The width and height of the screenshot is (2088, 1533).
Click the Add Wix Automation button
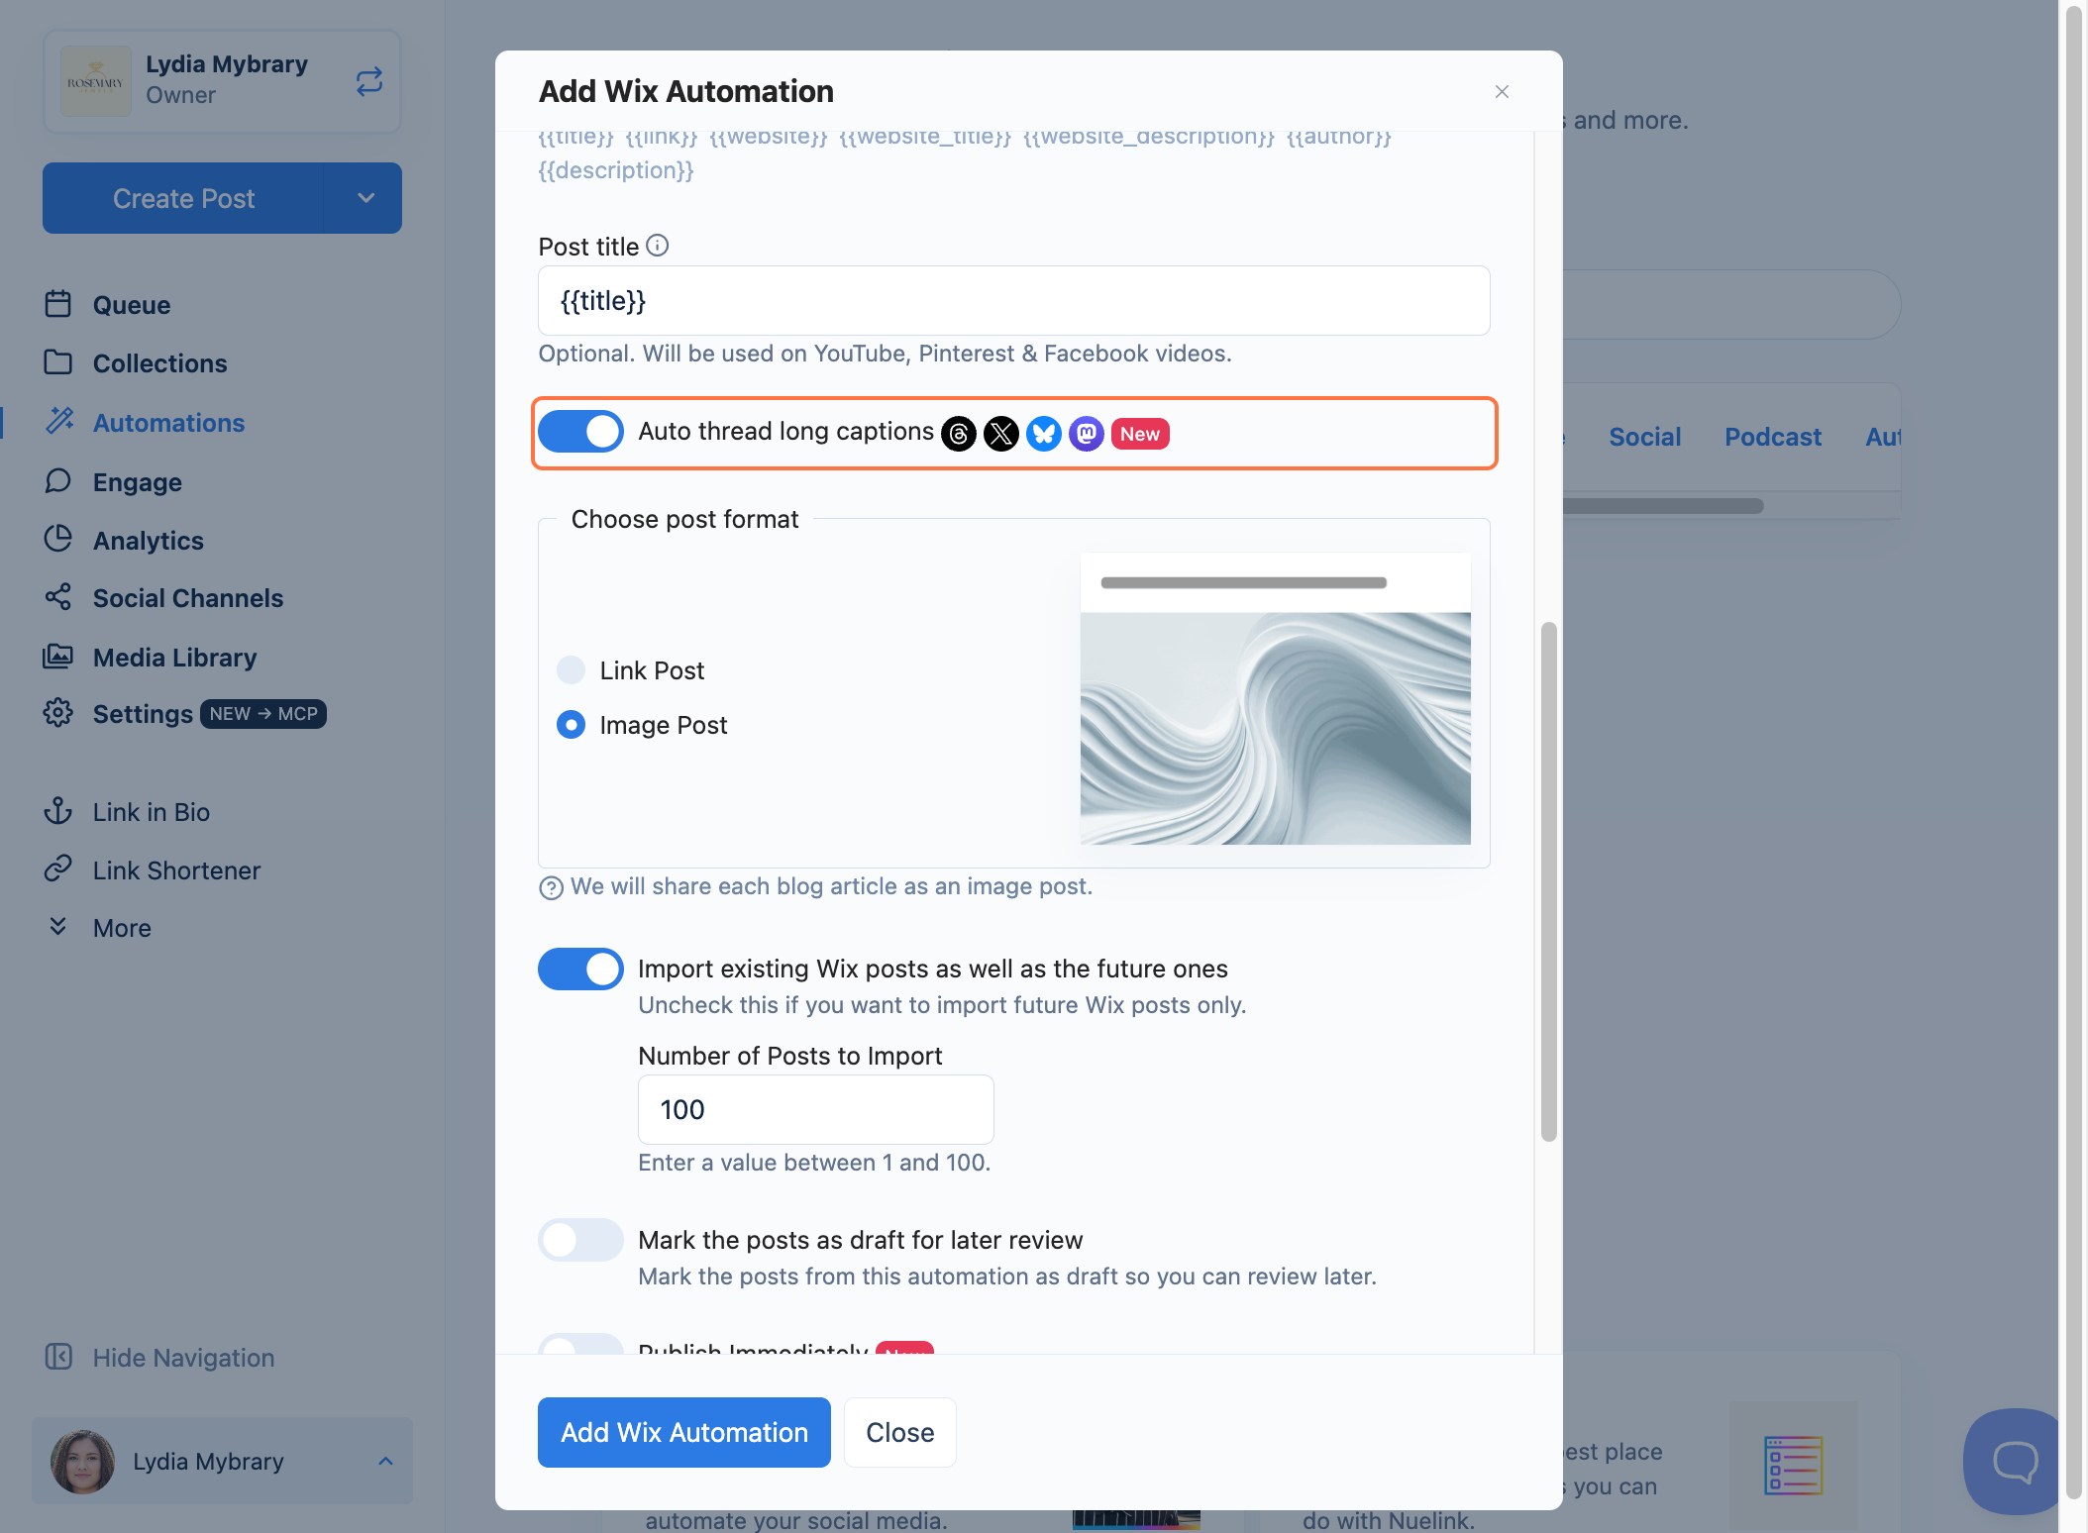point(684,1432)
